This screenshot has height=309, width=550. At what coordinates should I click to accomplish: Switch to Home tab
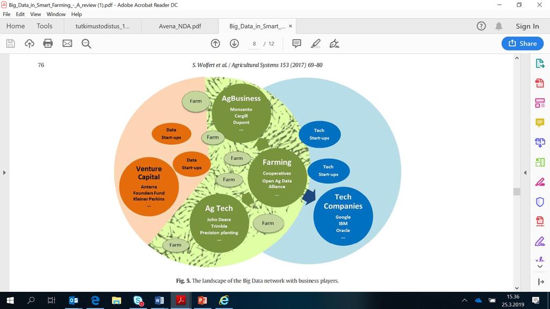(16, 26)
